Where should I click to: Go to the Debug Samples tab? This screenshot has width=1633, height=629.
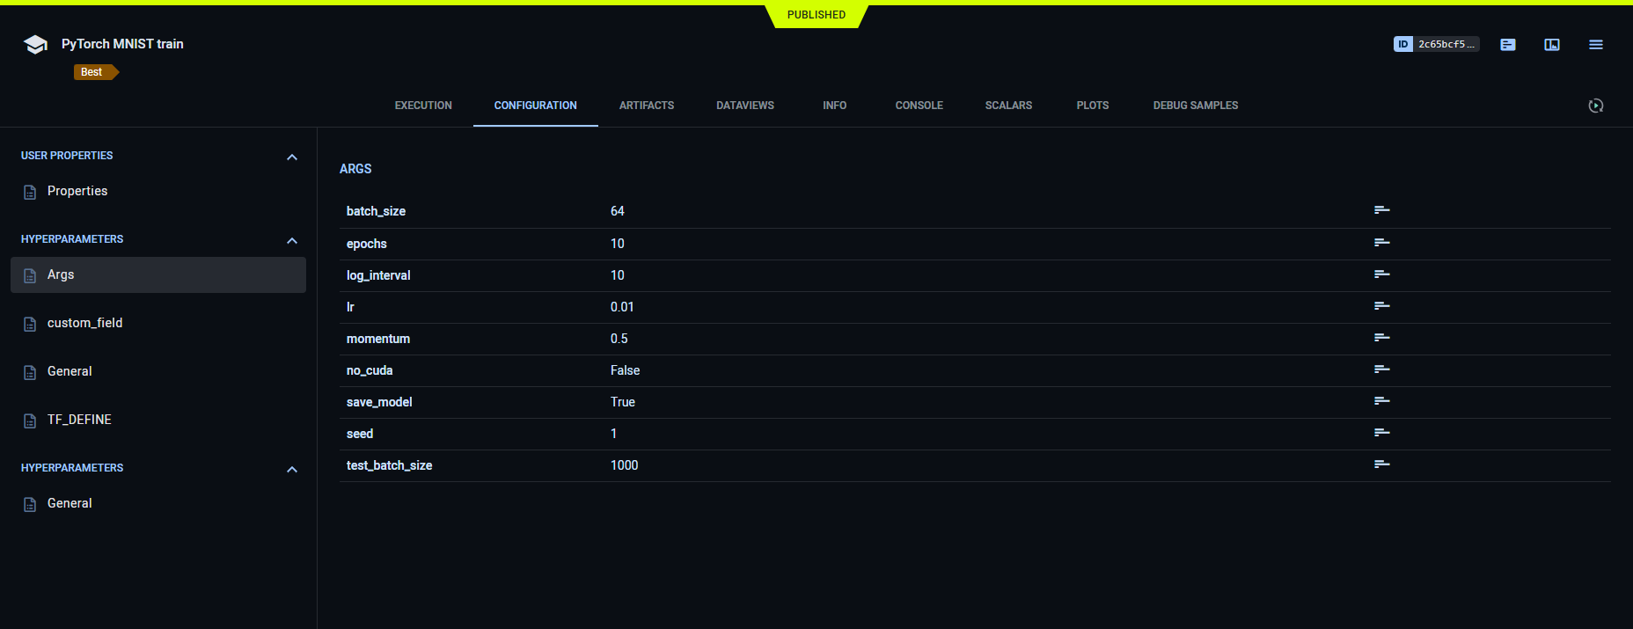coord(1195,106)
